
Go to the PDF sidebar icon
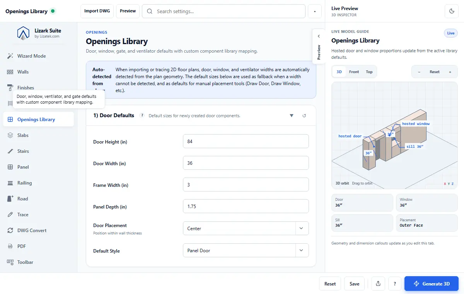point(10,246)
